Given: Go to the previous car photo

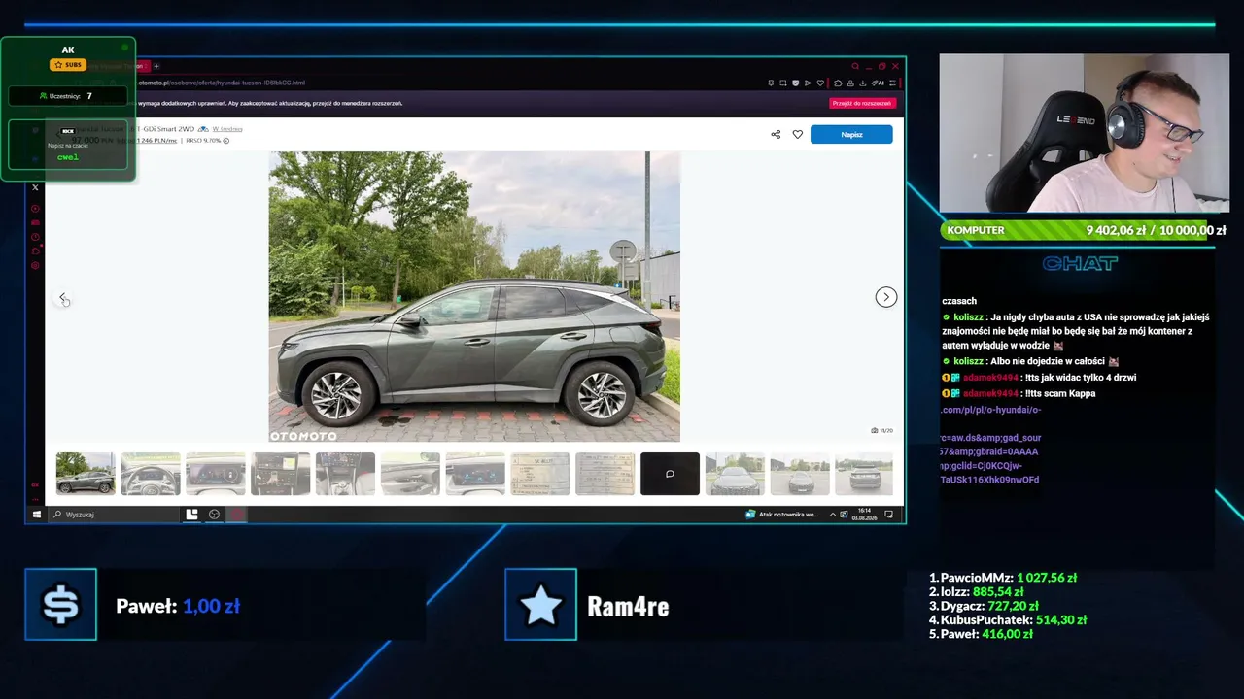Looking at the screenshot, I should click(63, 297).
